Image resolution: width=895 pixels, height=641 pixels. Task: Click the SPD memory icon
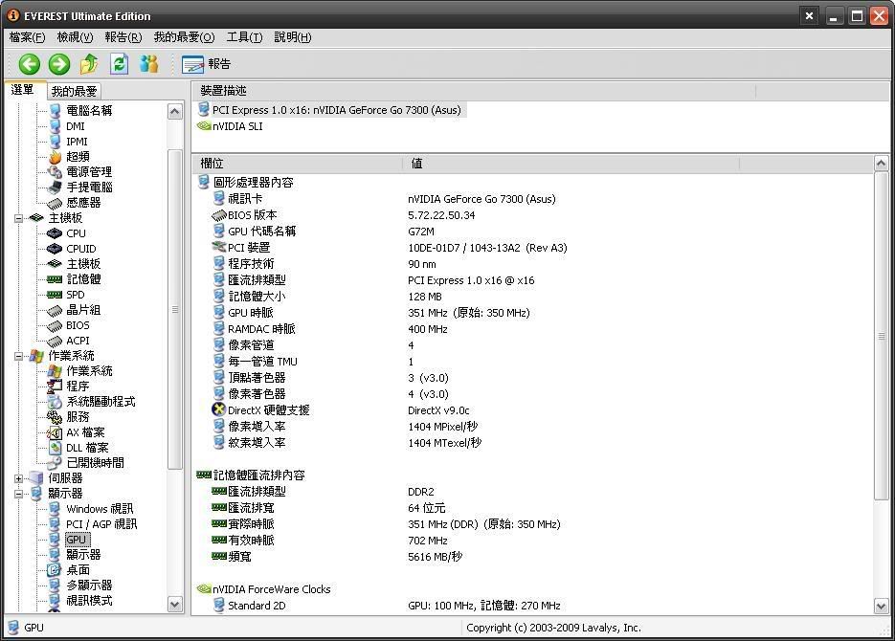[x=55, y=295]
